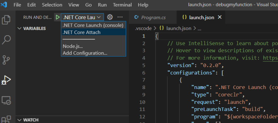Screen dimensions: 278x123
Task: Click line number 6 in the gutter
Action: click(143, 73)
